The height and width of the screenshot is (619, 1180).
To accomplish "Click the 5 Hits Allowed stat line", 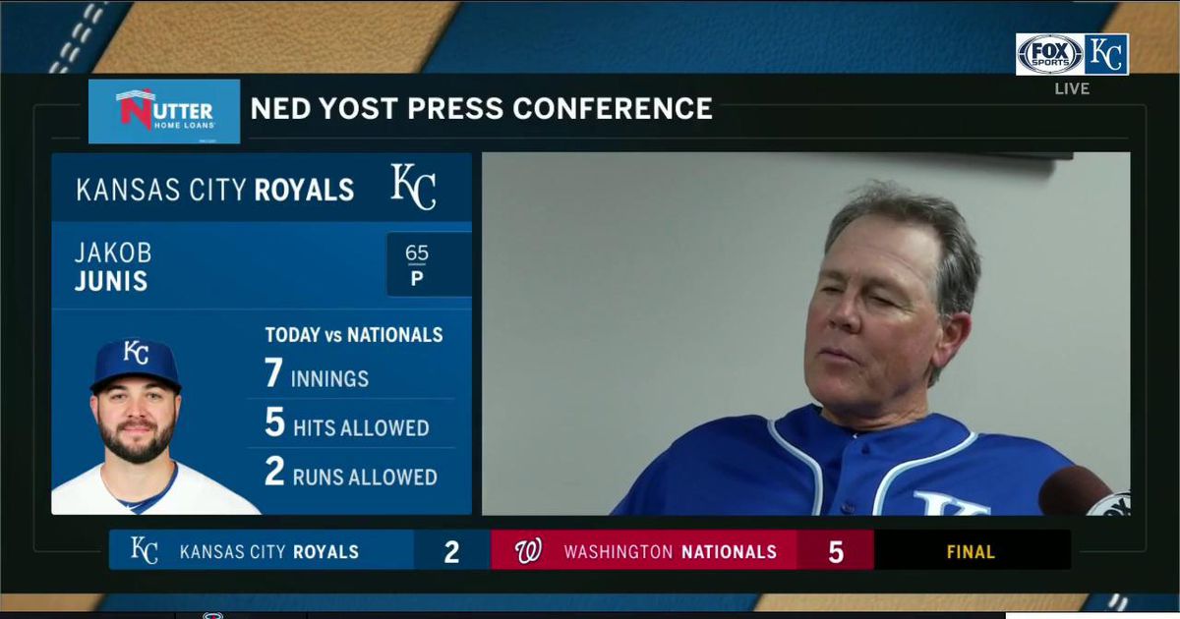I will [x=347, y=423].
